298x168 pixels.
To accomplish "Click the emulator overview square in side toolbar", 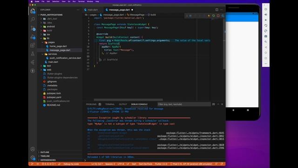I will click(266, 58).
